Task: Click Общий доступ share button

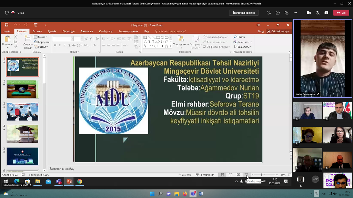Action: click(x=278, y=31)
